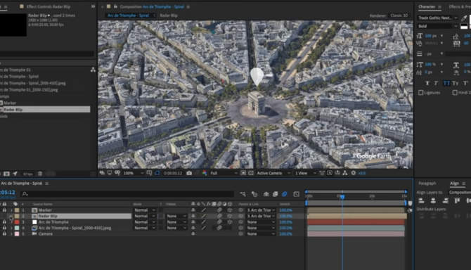Open the Bold font style dropdown
471x270 pixels.
437,26
